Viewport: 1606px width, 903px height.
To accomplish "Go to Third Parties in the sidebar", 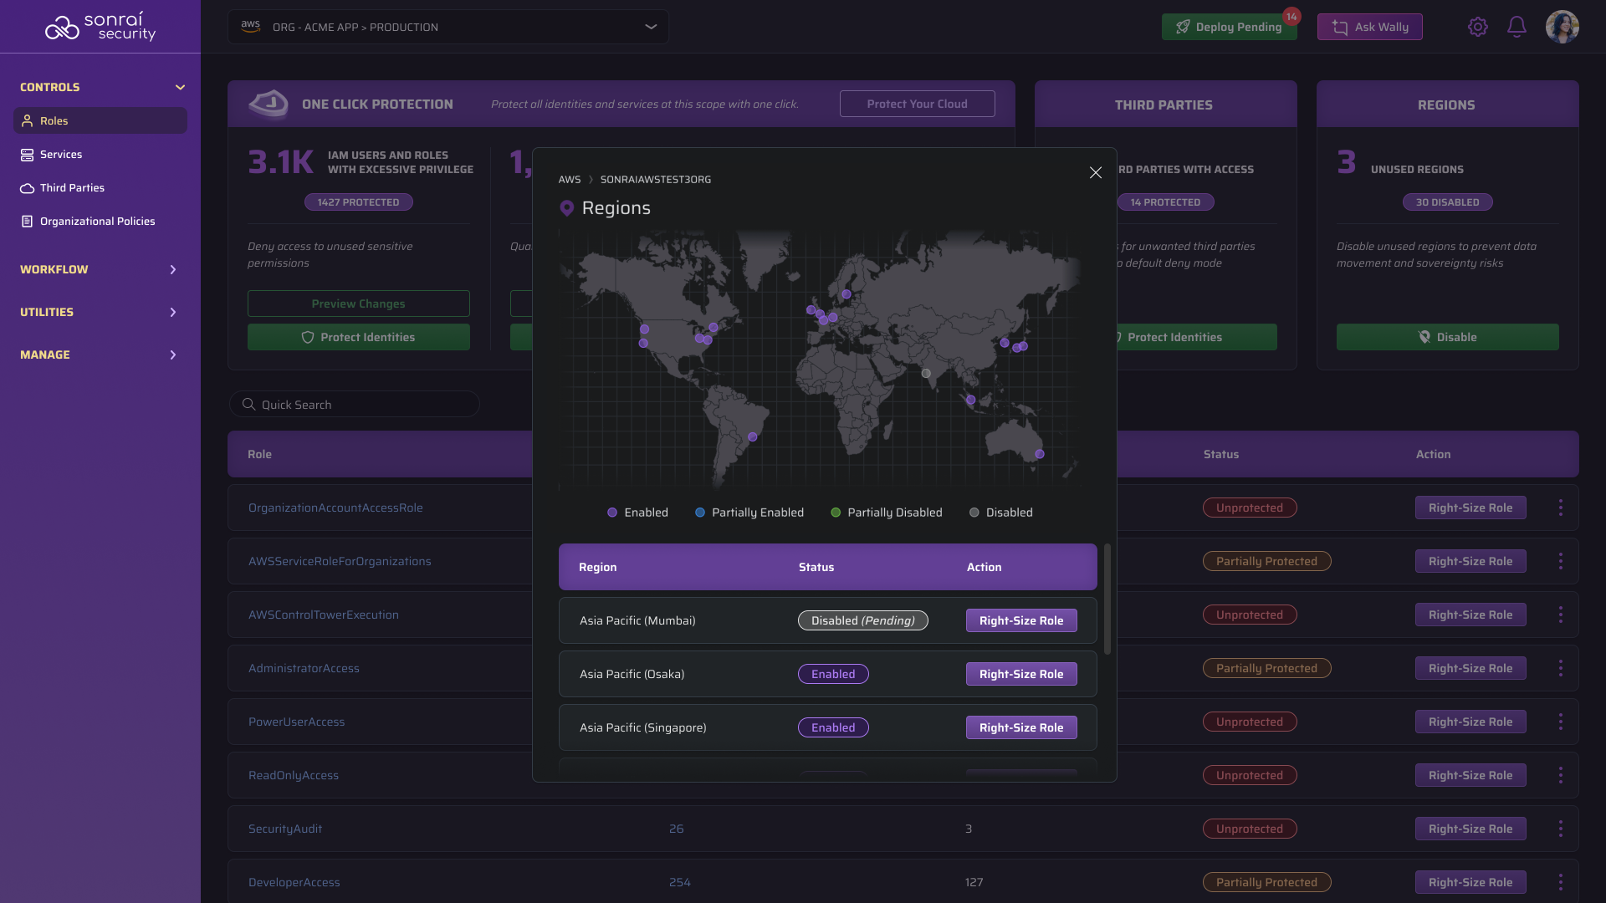I will tap(100, 187).
